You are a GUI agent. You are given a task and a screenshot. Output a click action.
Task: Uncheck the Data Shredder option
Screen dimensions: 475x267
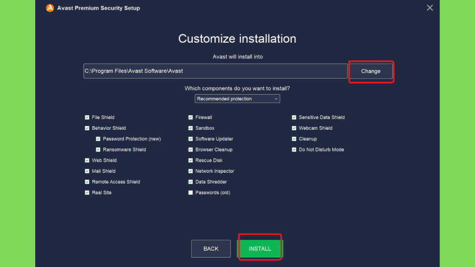tap(191, 182)
